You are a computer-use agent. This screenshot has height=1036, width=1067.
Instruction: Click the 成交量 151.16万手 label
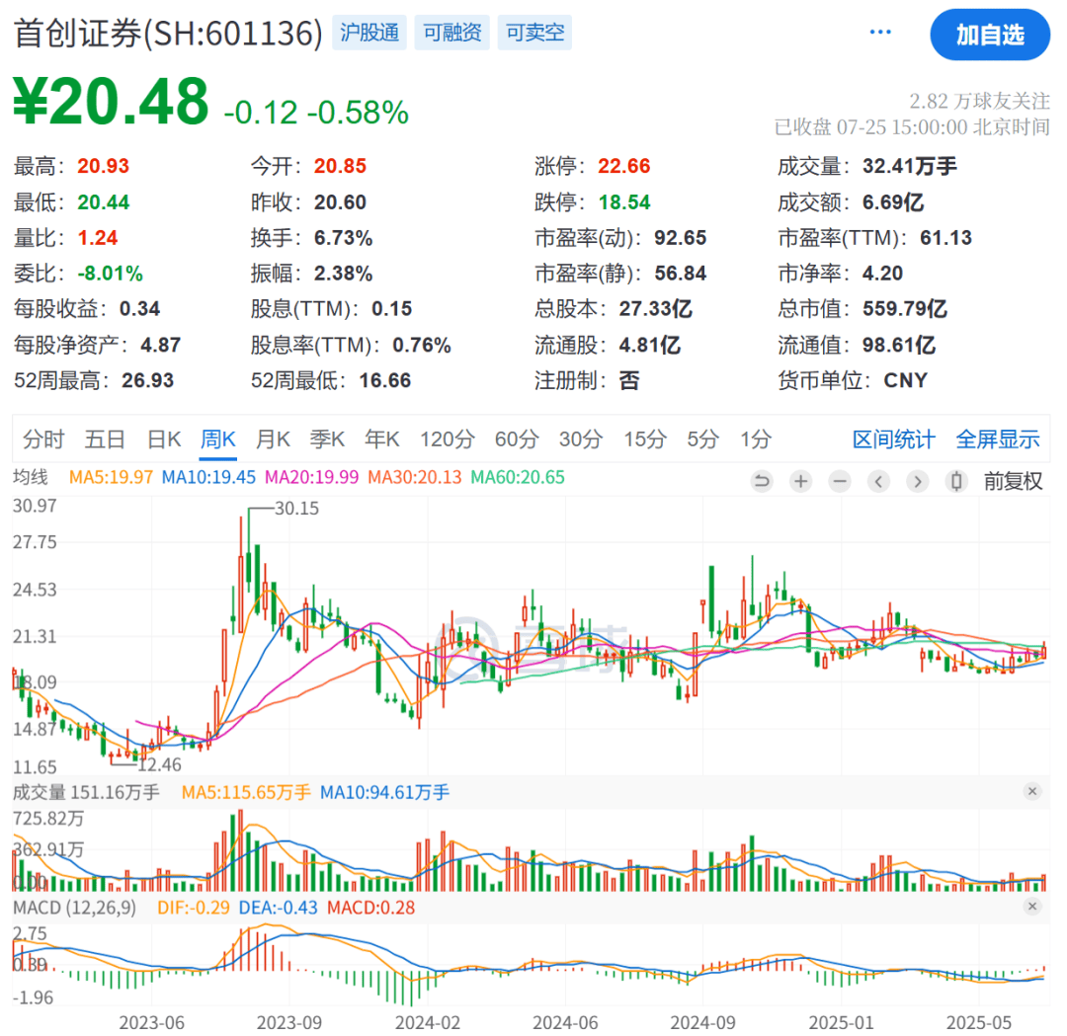pos(86,792)
